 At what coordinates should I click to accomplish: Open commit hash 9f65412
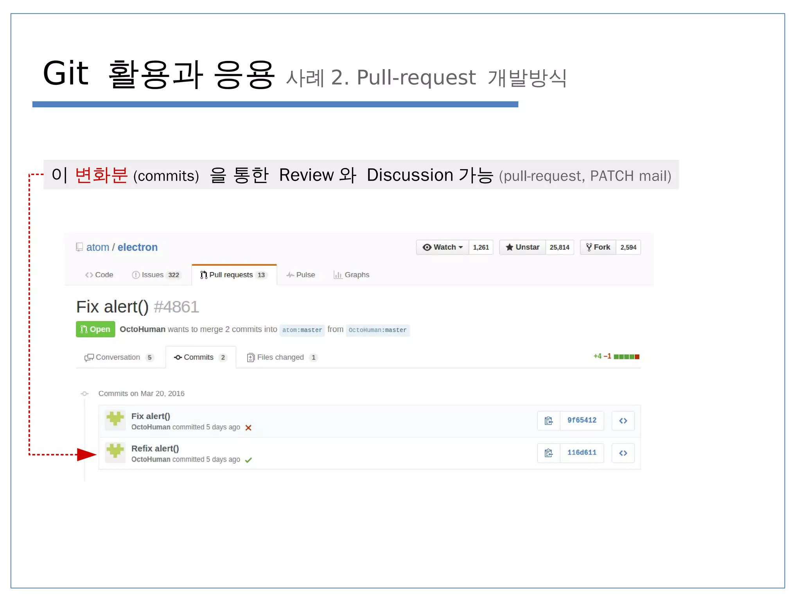click(x=582, y=421)
